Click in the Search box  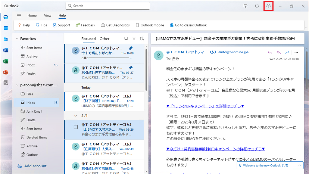pyautogui.click(x=108, y=6)
